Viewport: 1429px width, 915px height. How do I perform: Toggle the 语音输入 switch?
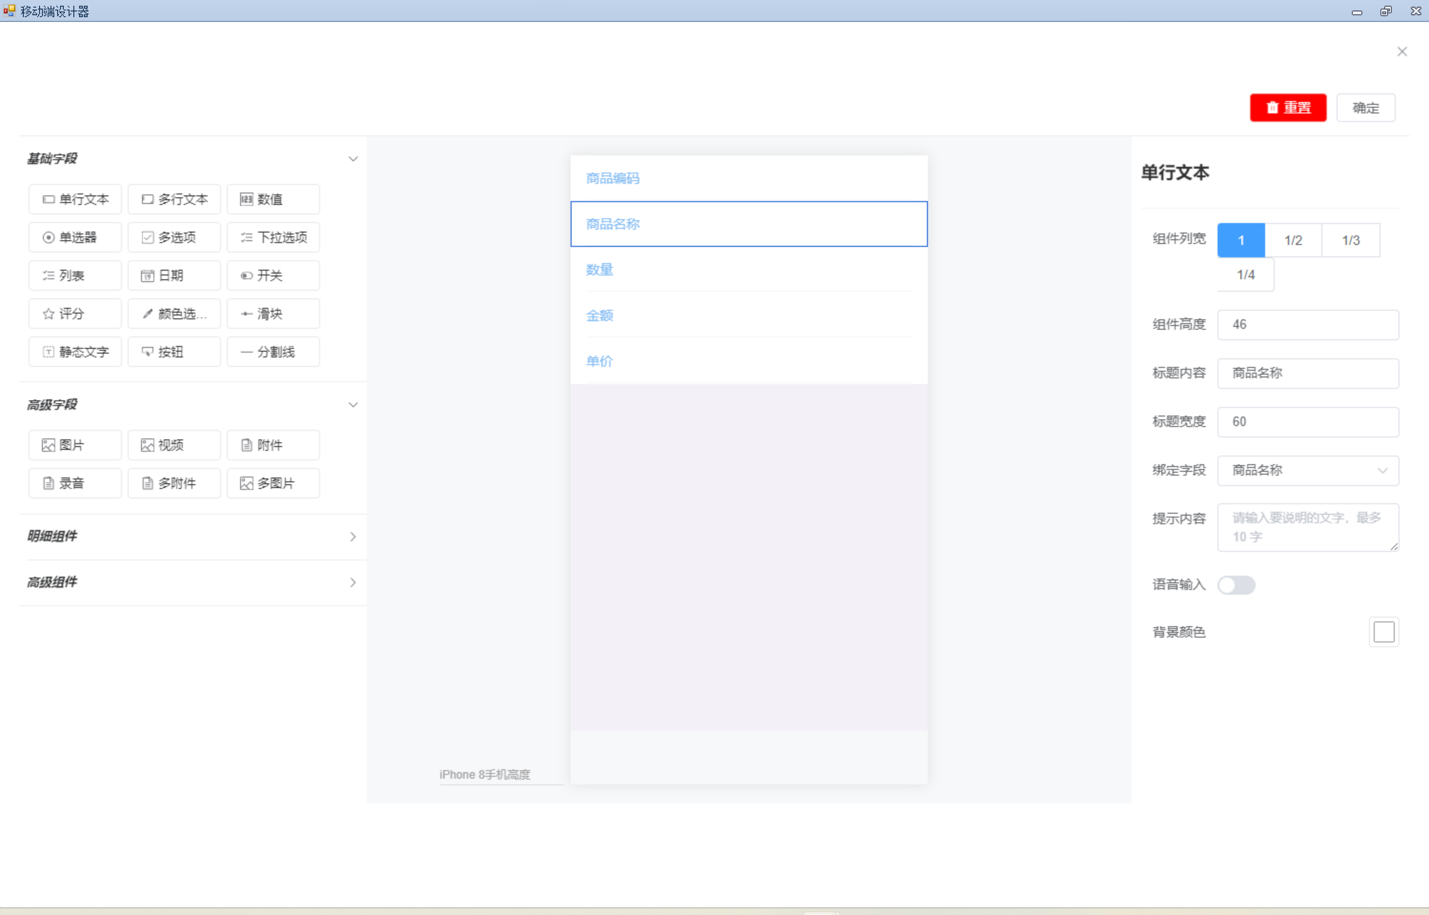point(1236,585)
